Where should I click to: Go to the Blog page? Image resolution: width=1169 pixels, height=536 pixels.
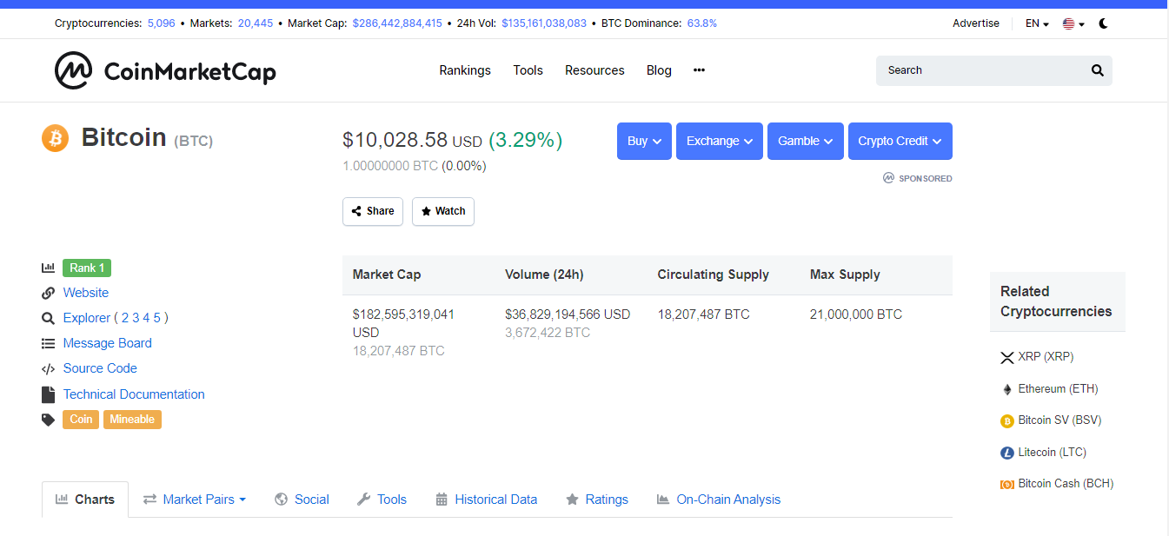pyautogui.click(x=659, y=70)
